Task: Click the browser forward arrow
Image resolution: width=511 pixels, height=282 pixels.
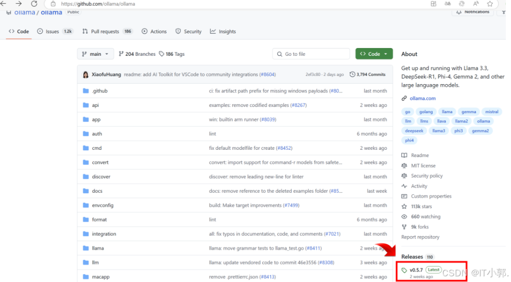Action: [19, 4]
